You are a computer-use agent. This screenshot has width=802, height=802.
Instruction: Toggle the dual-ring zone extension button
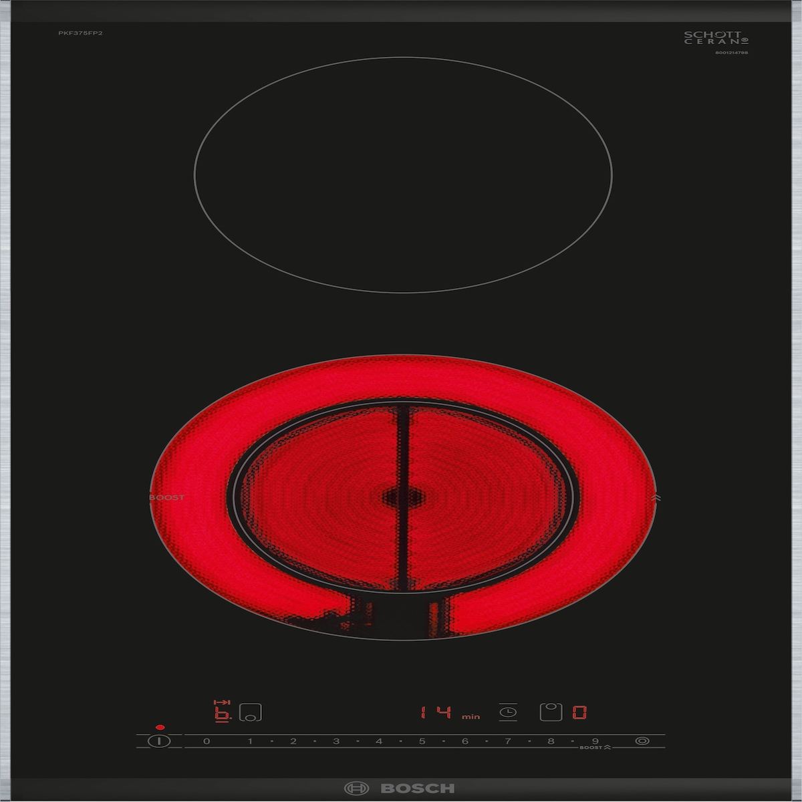(642, 741)
